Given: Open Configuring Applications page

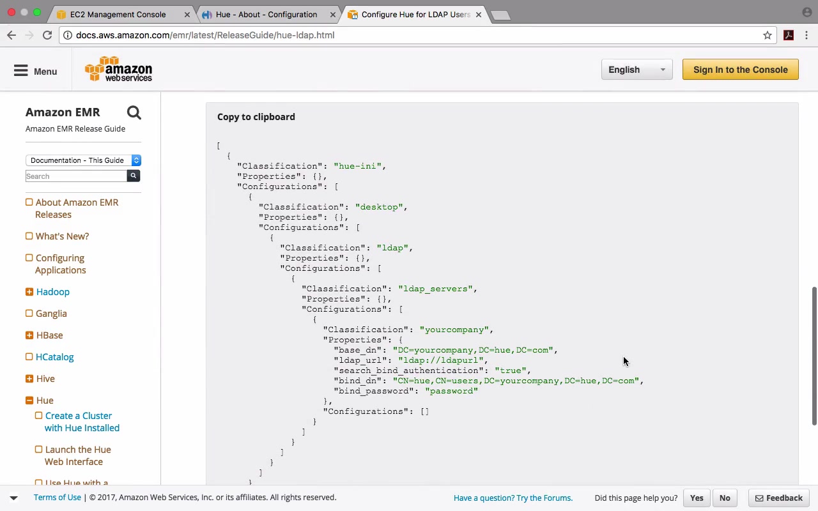Looking at the screenshot, I should pyautogui.click(x=61, y=264).
